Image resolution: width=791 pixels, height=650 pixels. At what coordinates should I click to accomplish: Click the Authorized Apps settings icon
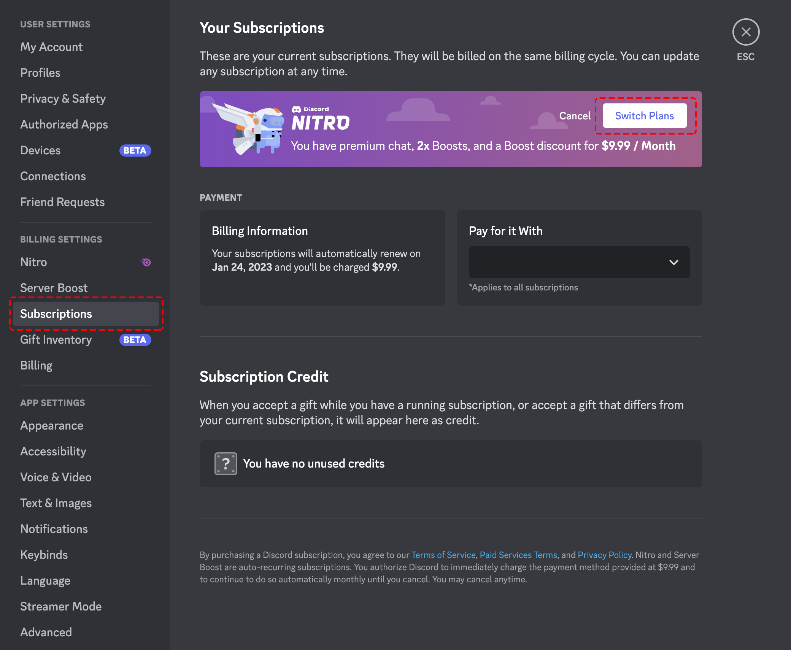click(64, 124)
